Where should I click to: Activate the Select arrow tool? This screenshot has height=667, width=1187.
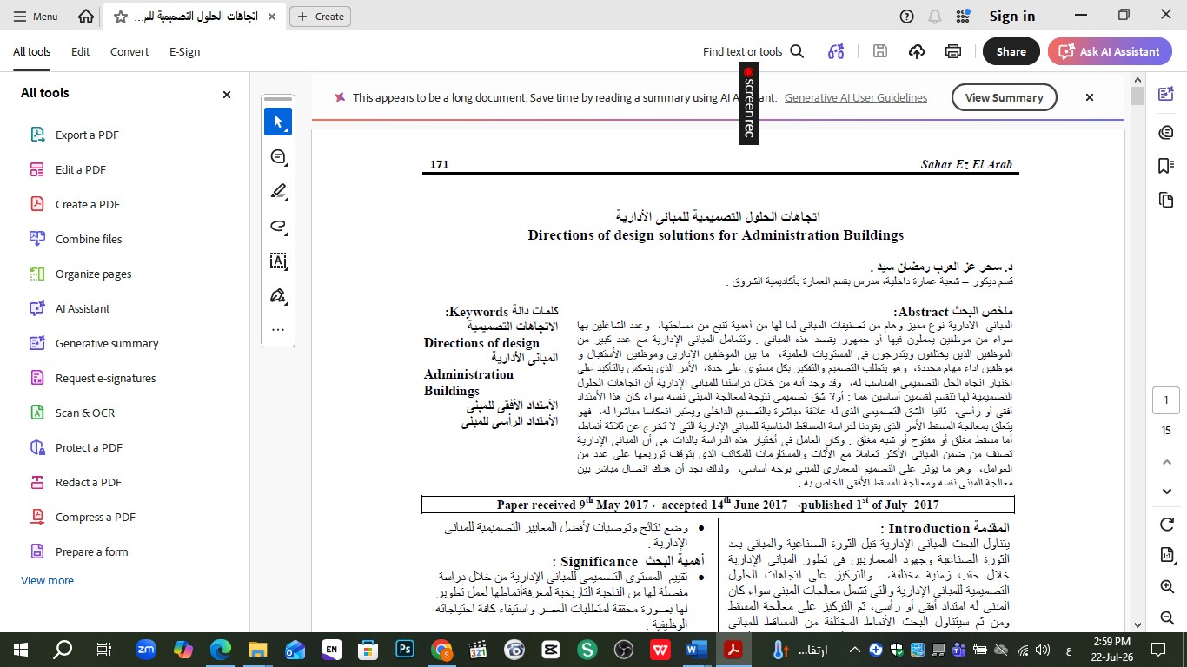(x=278, y=122)
